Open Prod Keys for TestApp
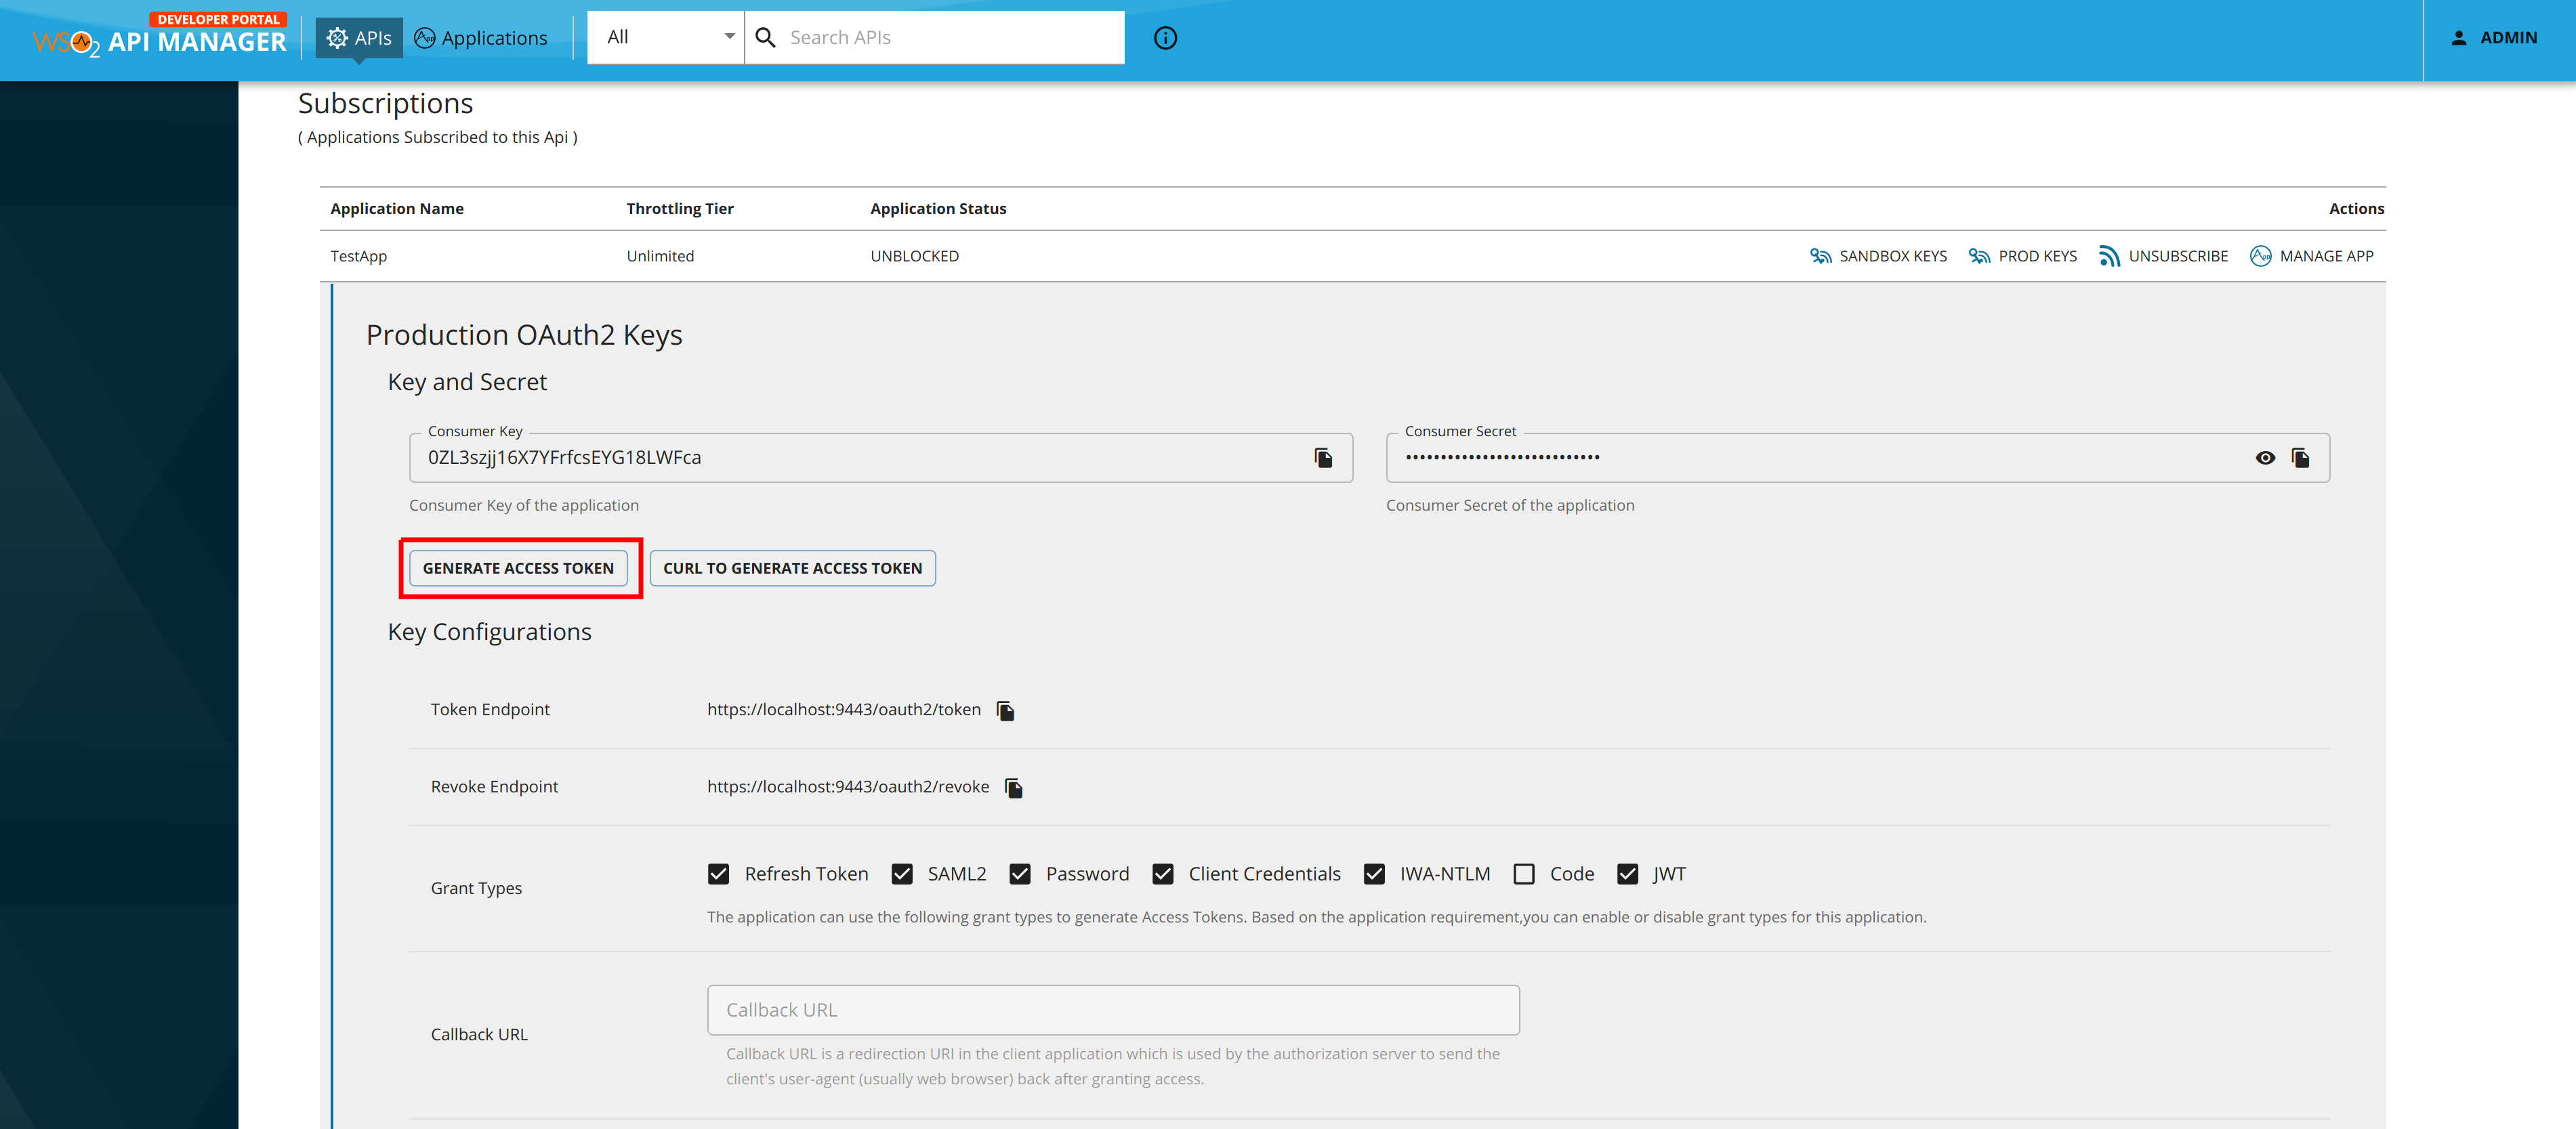The image size is (2576, 1129). coord(2021,255)
